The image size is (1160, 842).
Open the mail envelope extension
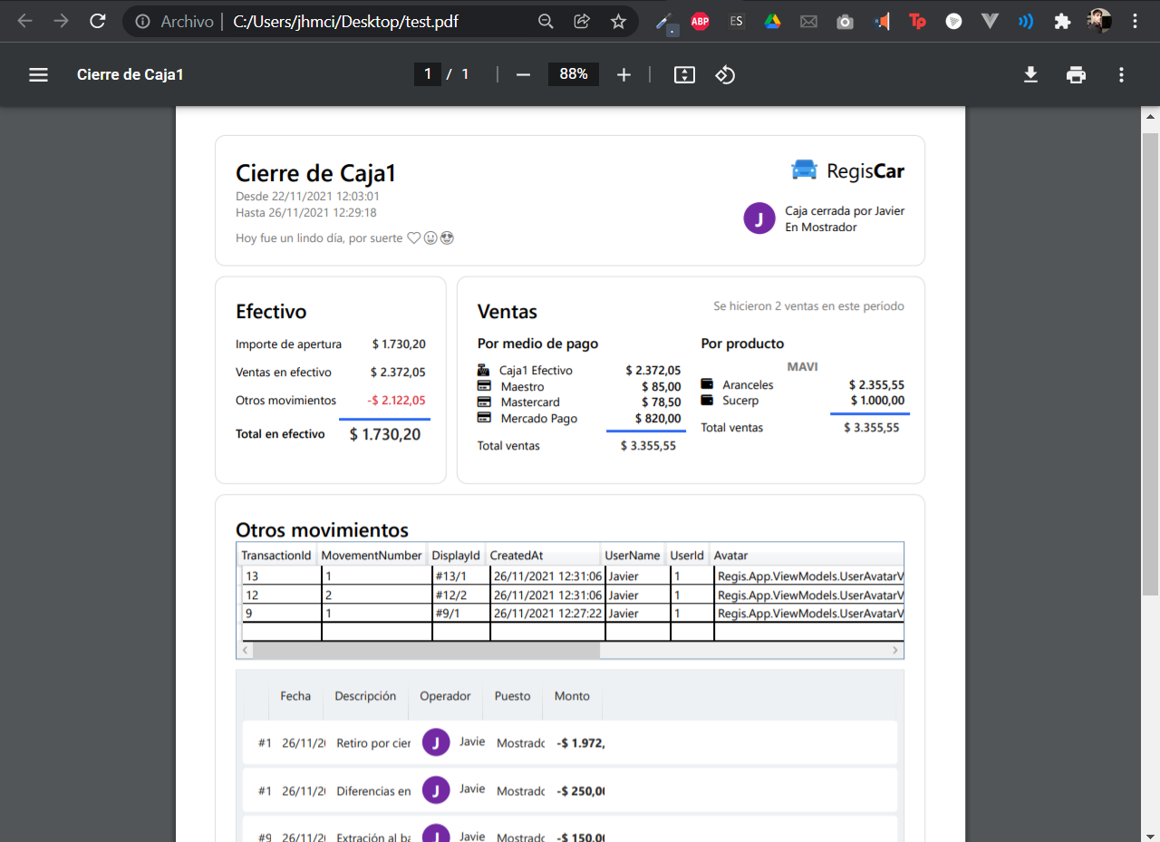[x=808, y=22]
